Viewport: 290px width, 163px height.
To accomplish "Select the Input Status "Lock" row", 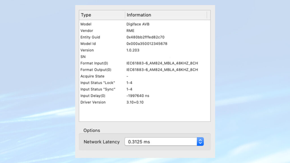I will tap(98, 83).
